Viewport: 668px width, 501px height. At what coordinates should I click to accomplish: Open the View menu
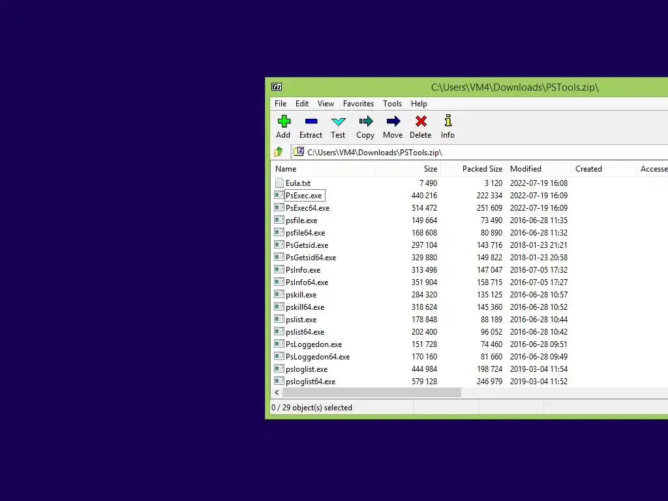[x=326, y=104]
